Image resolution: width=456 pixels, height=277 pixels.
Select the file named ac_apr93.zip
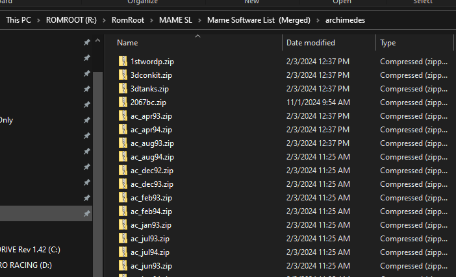(151, 116)
